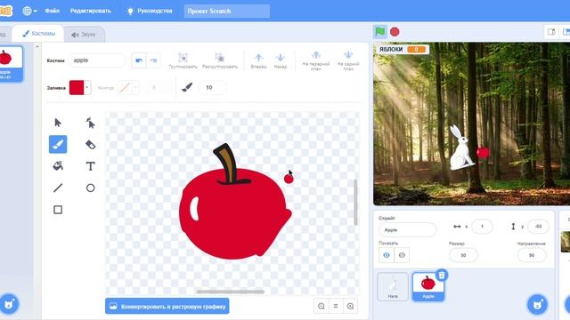Reset canvas zoom with equals icon

click(336, 306)
